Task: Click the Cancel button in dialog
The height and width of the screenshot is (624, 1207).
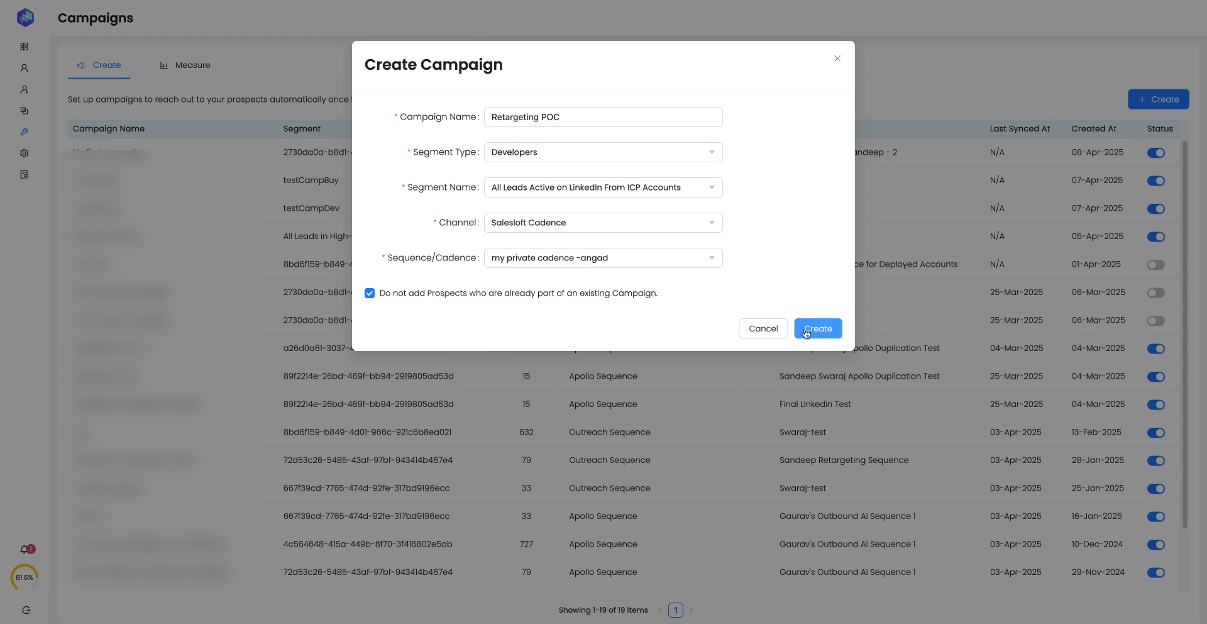Action: point(763,328)
